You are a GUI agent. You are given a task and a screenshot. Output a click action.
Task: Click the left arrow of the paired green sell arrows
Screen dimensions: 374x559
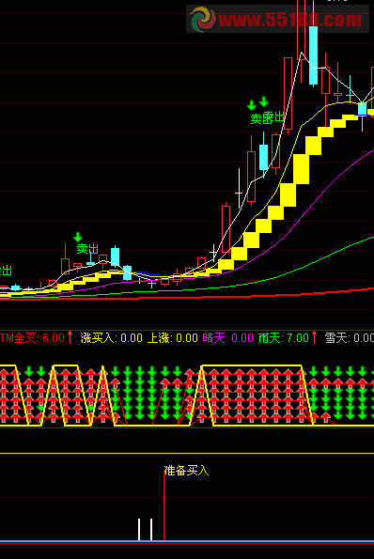point(251,105)
